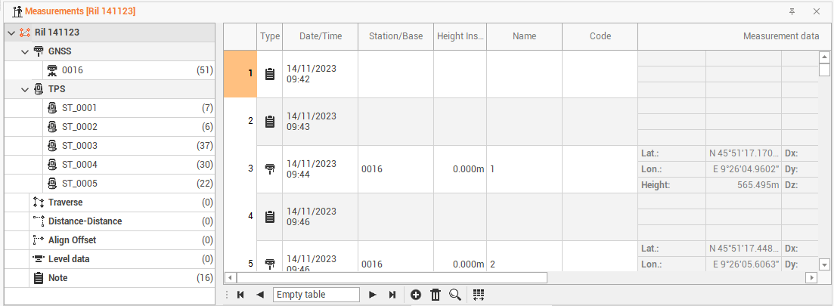Select station ST_0003 in tree
This screenshot has width=834, height=306.
click(79, 146)
